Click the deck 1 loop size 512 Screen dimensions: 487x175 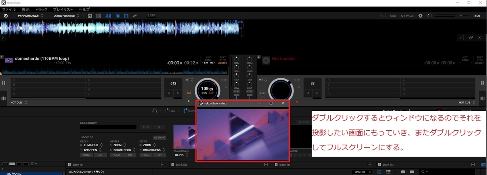(173, 83)
